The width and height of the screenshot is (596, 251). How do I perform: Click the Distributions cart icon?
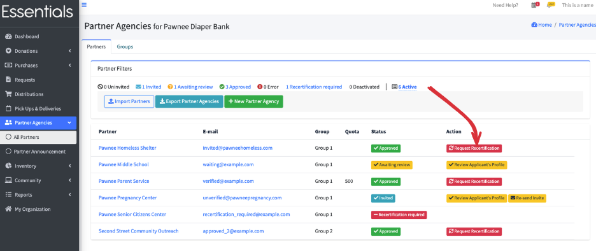pyautogui.click(x=8, y=94)
